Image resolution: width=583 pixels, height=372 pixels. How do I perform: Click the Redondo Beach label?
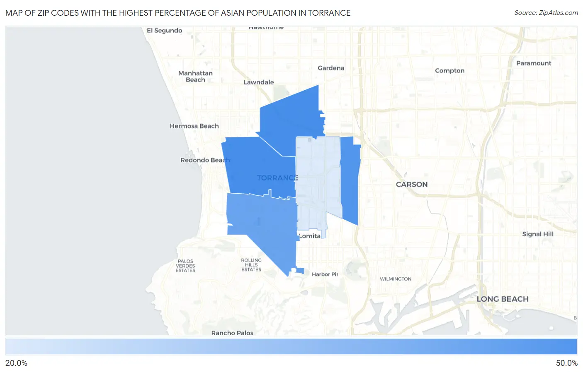point(205,160)
